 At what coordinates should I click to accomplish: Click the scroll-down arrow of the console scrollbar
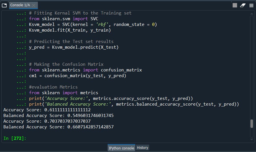pyautogui.click(x=252, y=139)
